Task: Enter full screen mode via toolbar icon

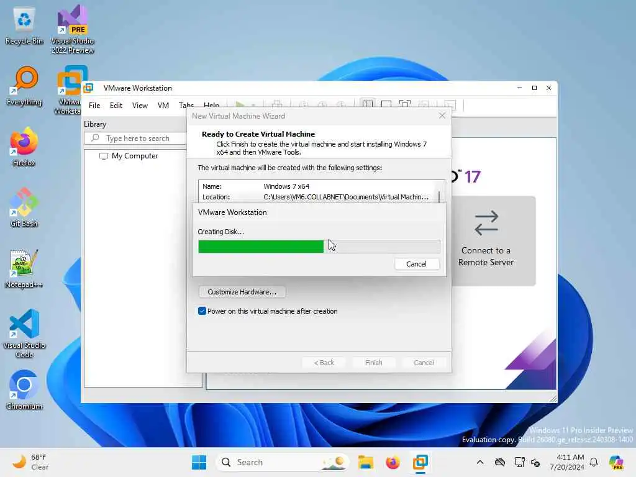Action: [x=405, y=105]
